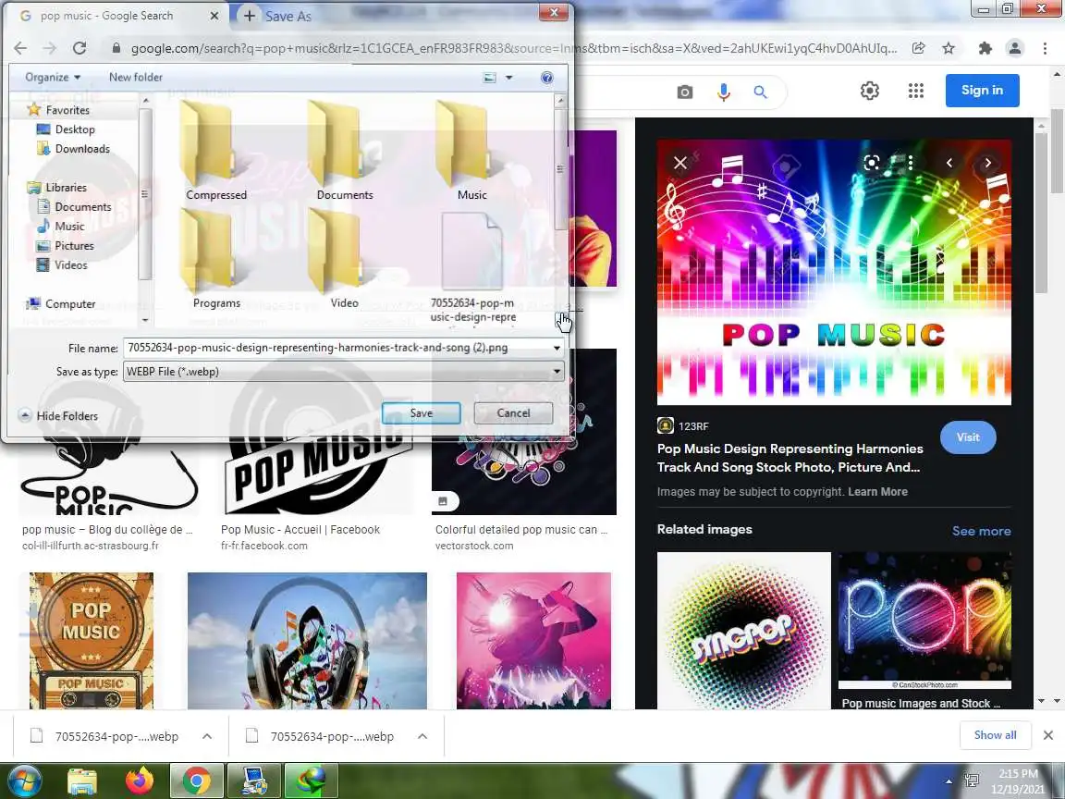Click Cancel button in dialog

click(513, 413)
